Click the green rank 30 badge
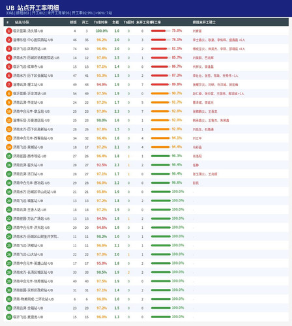The width and height of the screenshot is (292, 326). [x=9, y=290]
